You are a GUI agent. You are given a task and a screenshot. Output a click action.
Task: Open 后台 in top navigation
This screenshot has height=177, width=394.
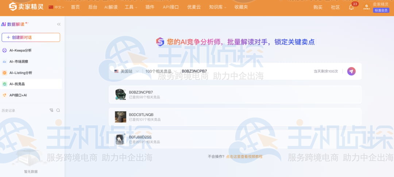tap(92, 7)
